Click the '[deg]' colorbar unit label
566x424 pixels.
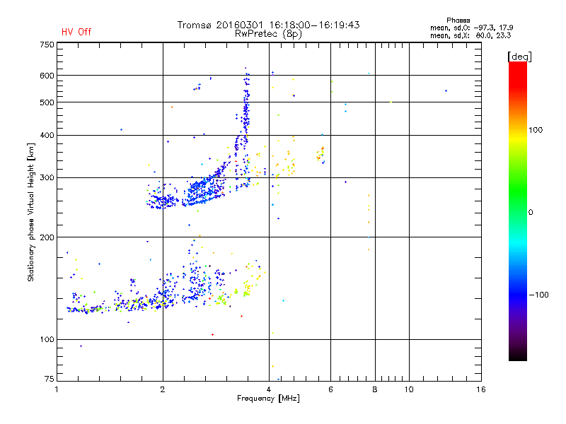pyautogui.click(x=519, y=57)
